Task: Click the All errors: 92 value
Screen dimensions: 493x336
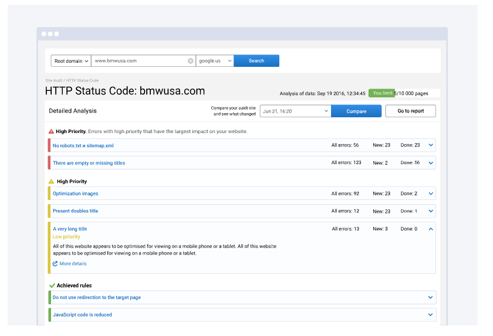Action: (345, 194)
